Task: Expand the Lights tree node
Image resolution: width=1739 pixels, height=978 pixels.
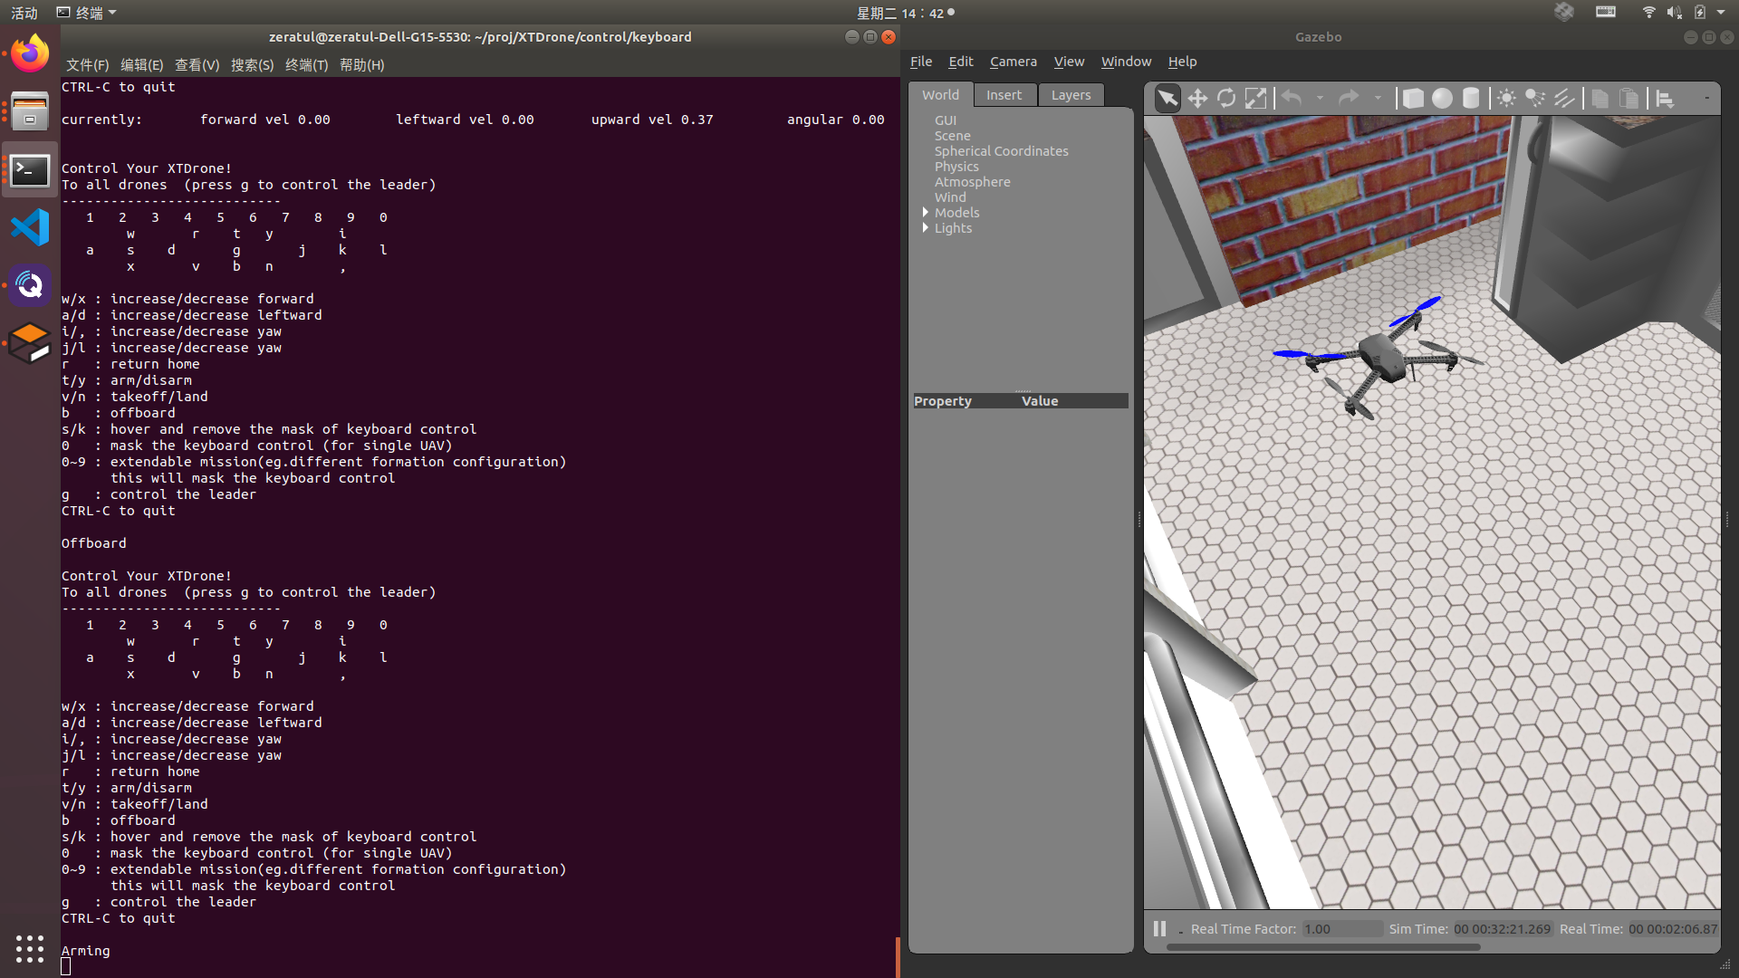Action: [x=925, y=228]
